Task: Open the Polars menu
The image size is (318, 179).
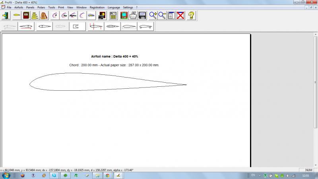Action: [41, 8]
